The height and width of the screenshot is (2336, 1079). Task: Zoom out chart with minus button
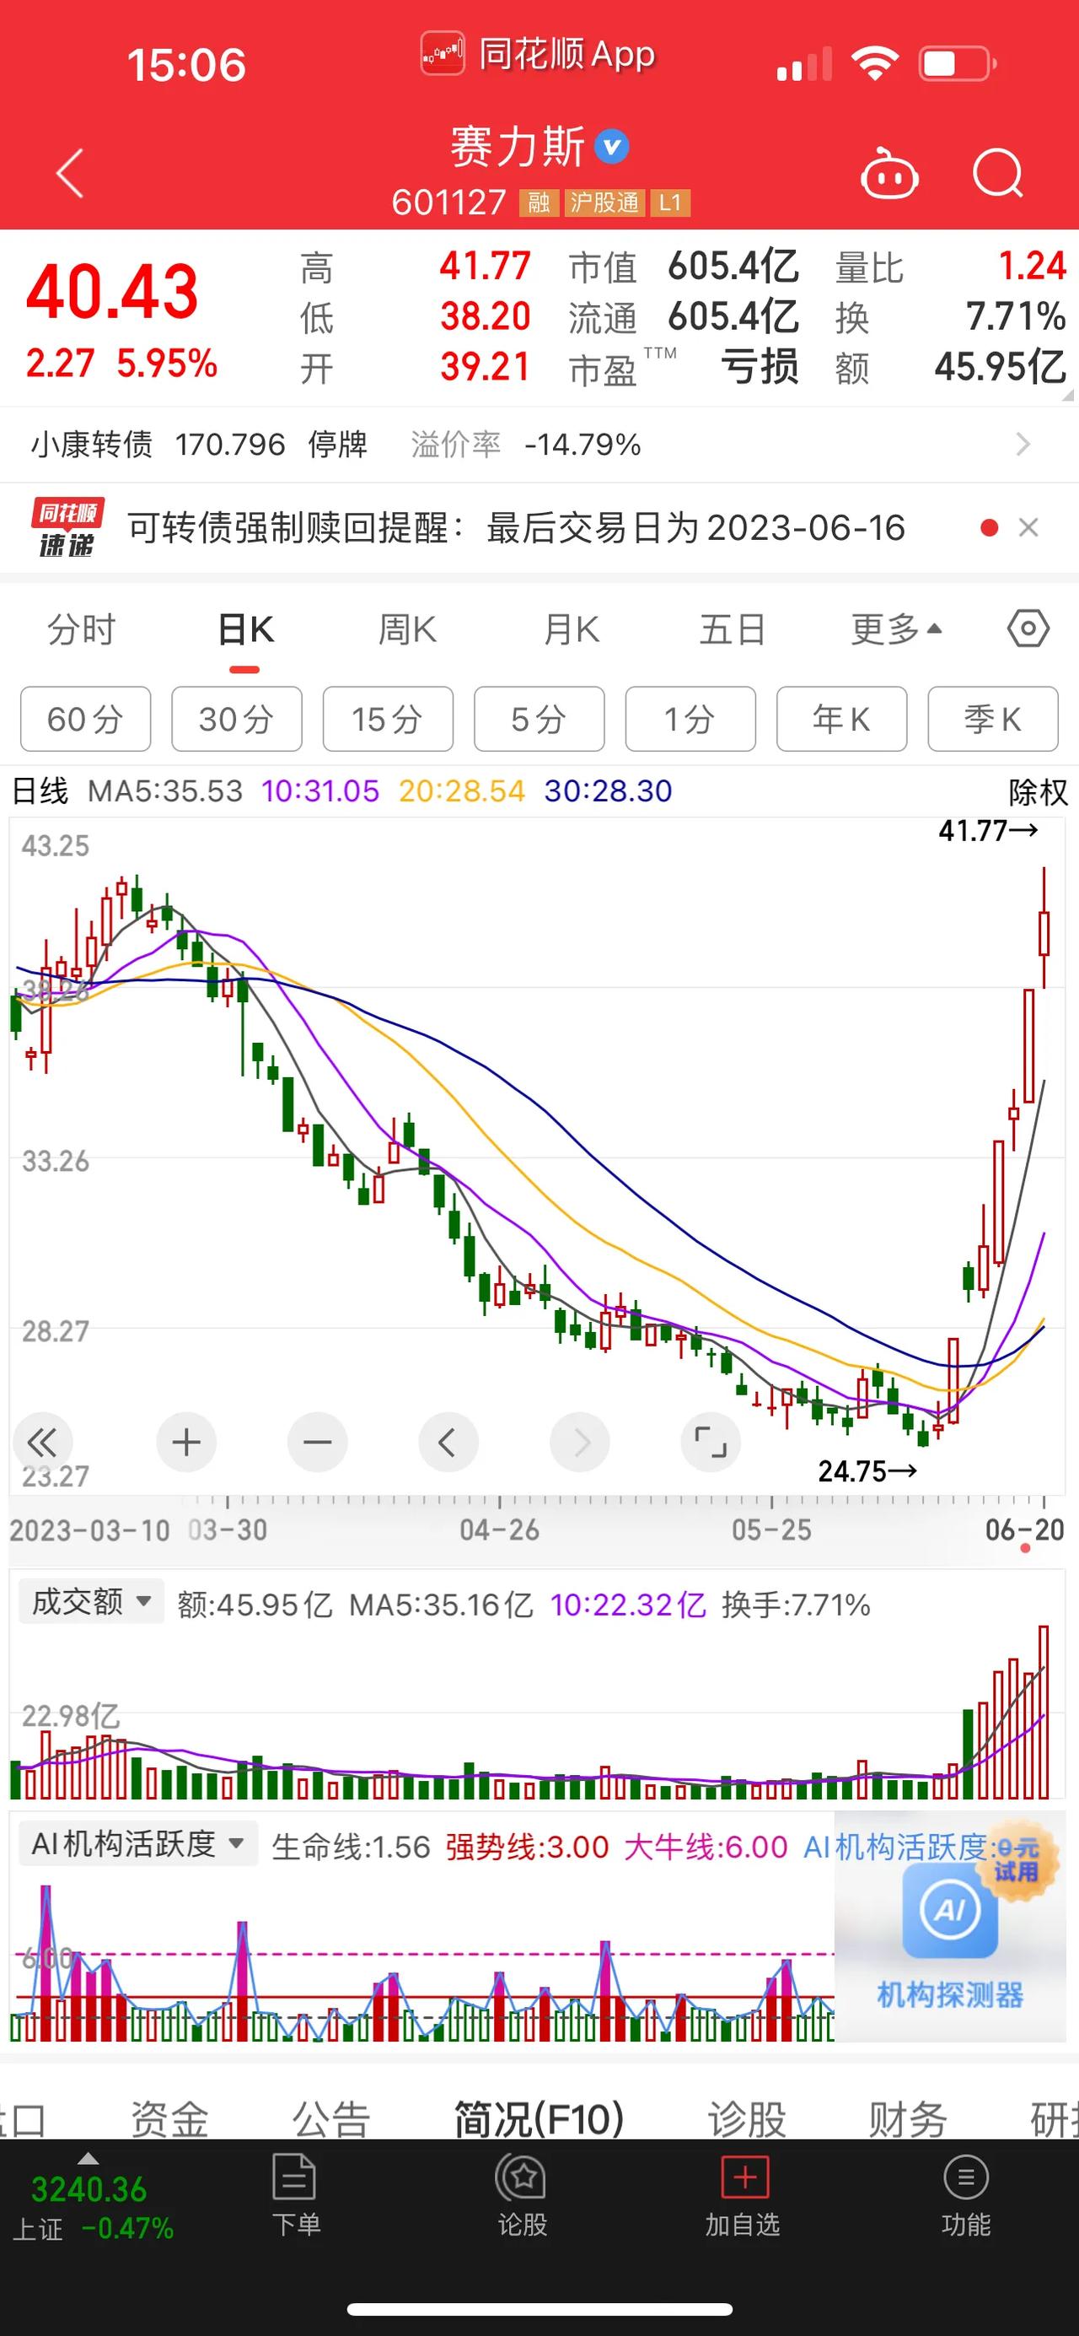(317, 1442)
